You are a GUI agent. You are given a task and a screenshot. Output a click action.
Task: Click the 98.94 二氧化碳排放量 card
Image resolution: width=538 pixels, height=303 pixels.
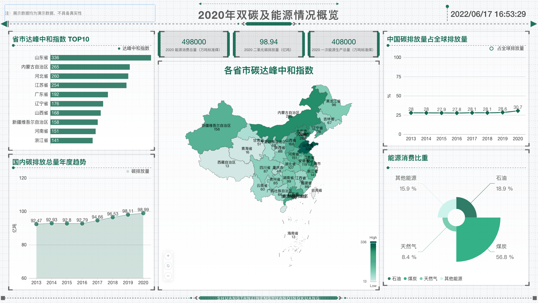(x=268, y=44)
